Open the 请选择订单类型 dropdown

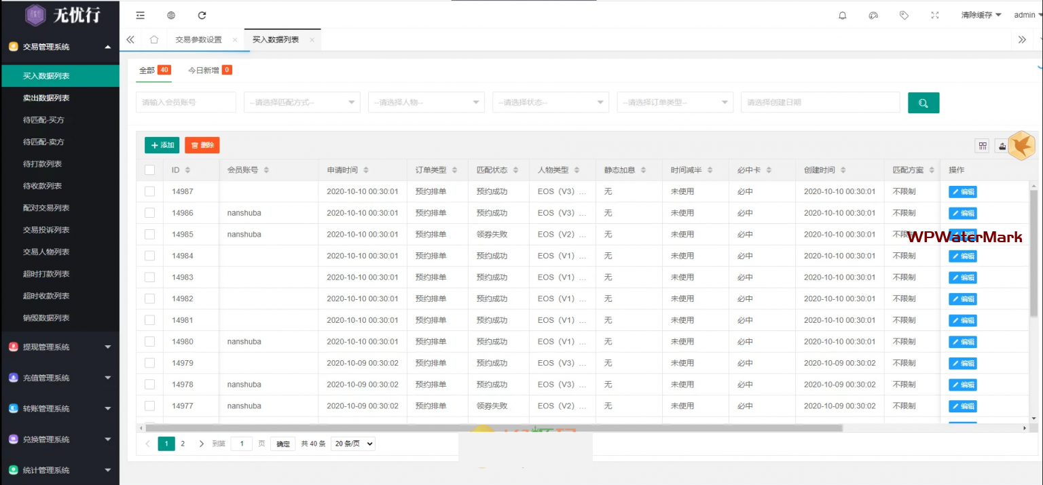674,102
